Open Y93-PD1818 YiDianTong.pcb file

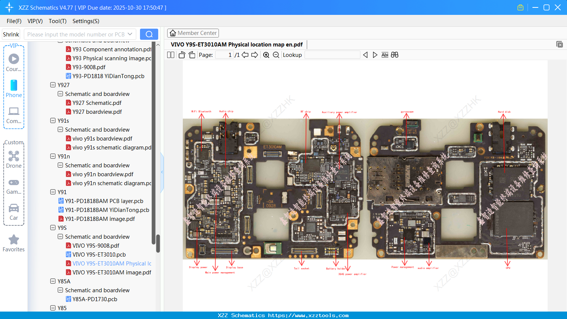click(105, 76)
